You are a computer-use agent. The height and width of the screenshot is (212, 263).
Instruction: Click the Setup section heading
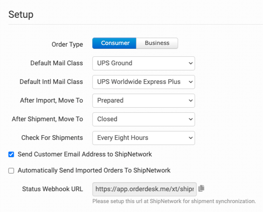coord(21,14)
